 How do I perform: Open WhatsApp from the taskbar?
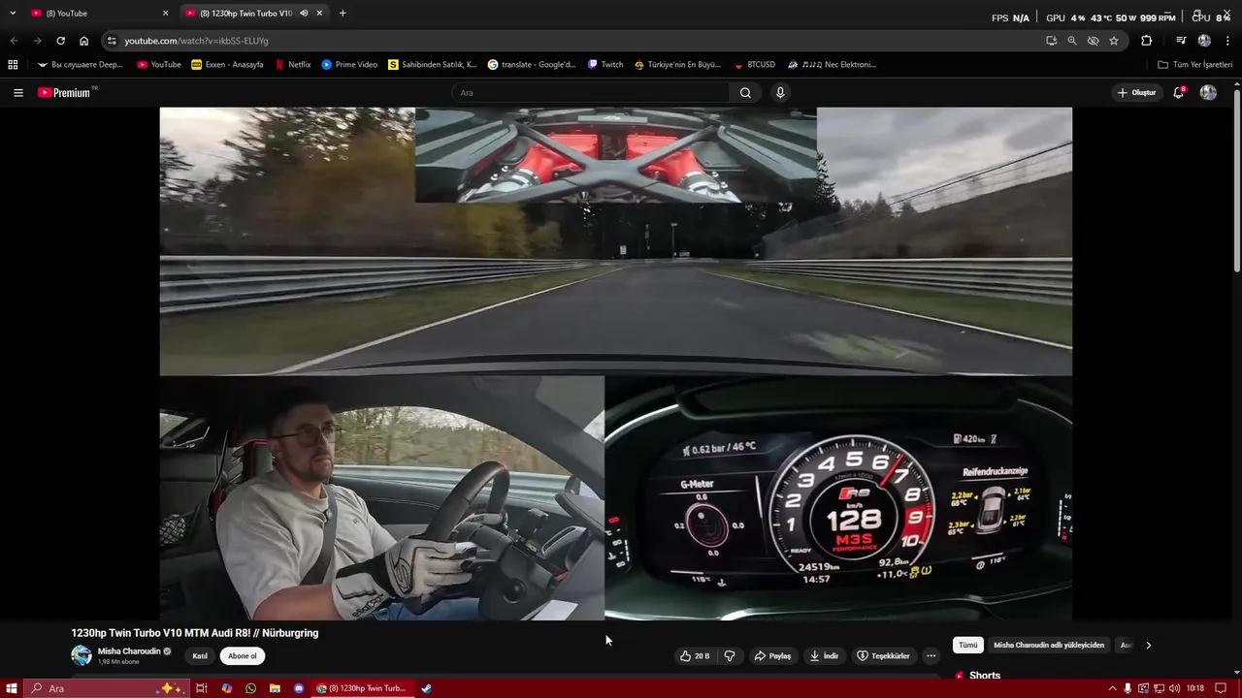tap(250, 688)
